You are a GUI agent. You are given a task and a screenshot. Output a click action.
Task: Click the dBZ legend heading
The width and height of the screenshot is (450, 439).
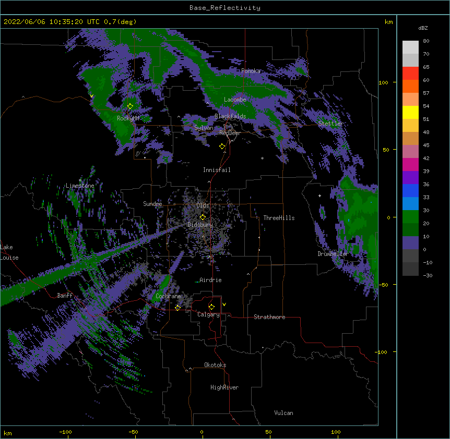423,28
